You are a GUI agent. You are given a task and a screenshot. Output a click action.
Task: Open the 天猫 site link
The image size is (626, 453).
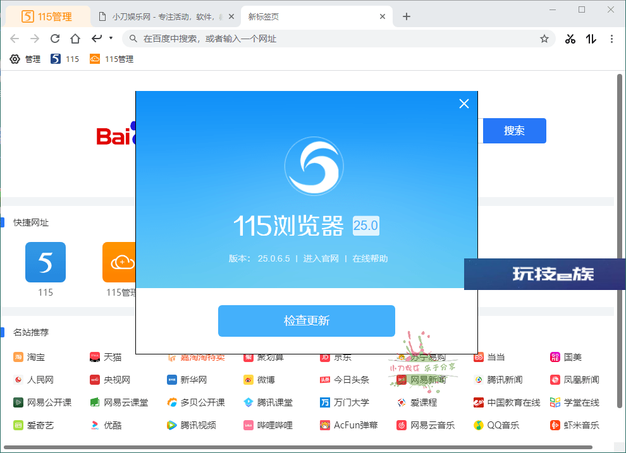(x=106, y=357)
